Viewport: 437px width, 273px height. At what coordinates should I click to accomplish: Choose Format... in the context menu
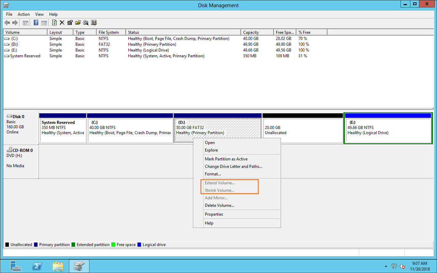click(237, 174)
